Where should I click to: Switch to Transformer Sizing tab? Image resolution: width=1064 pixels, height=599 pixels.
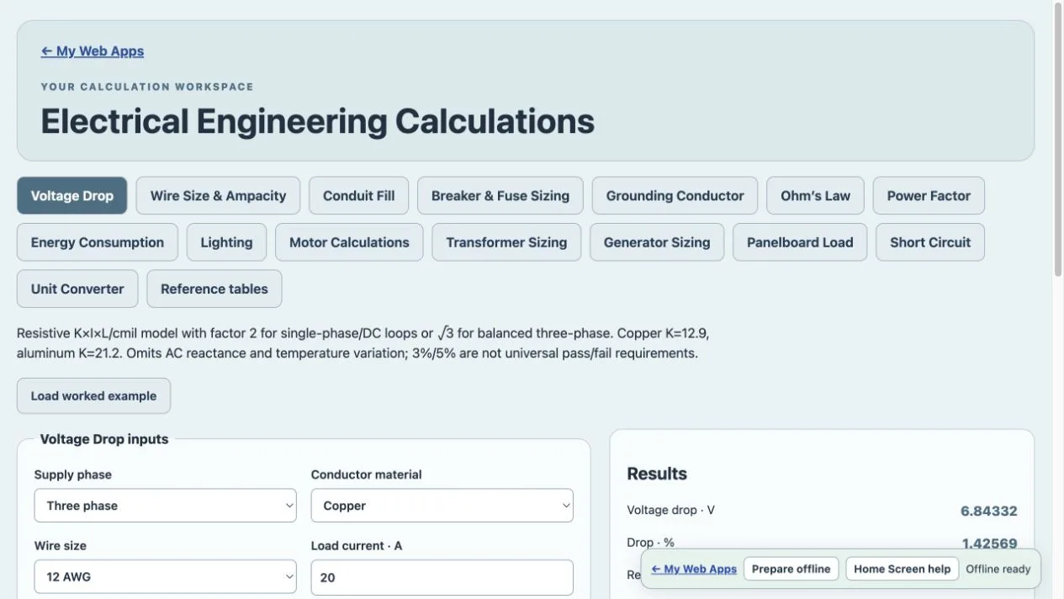[x=506, y=242]
